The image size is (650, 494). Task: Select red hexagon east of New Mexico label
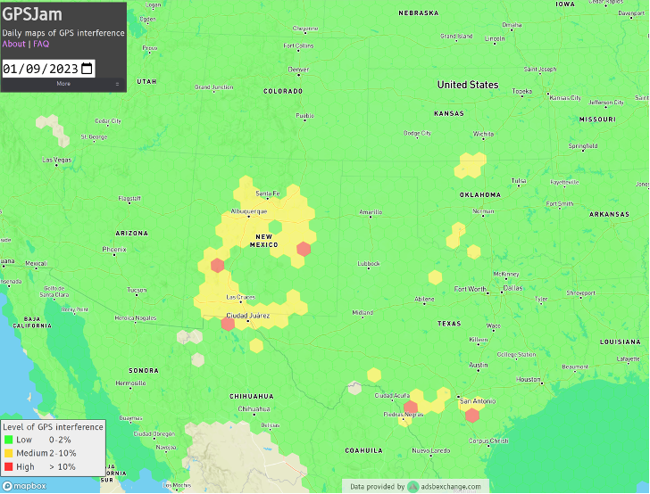(304, 249)
